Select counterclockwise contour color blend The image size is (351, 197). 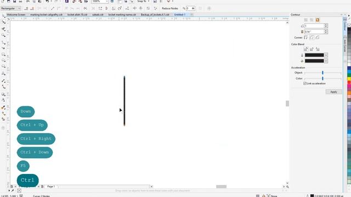click(x=318, y=49)
